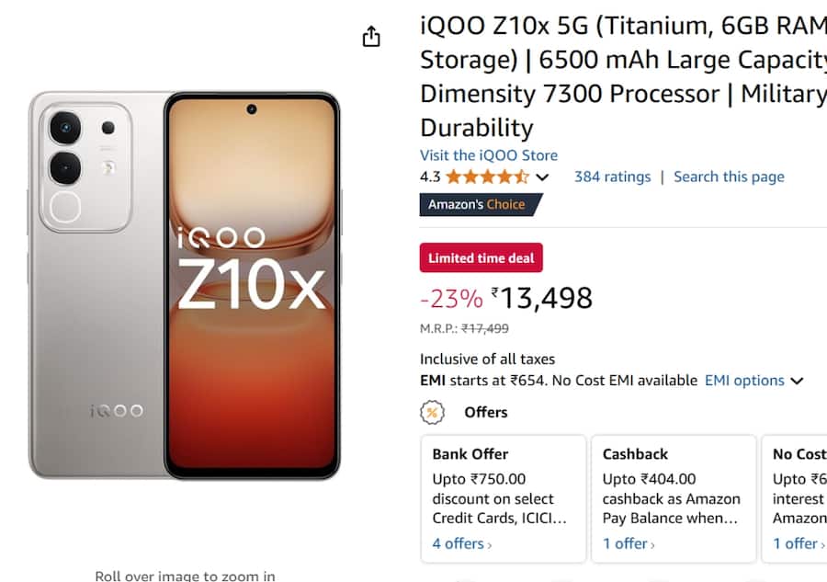Expand the rating breakdown chevron beside 4.3
Viewport: 827px width, 582px height.
(x=542, y=177)
